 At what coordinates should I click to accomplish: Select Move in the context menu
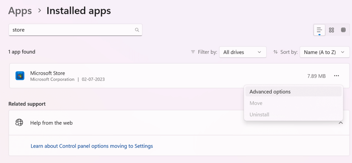tap(256, 103)
